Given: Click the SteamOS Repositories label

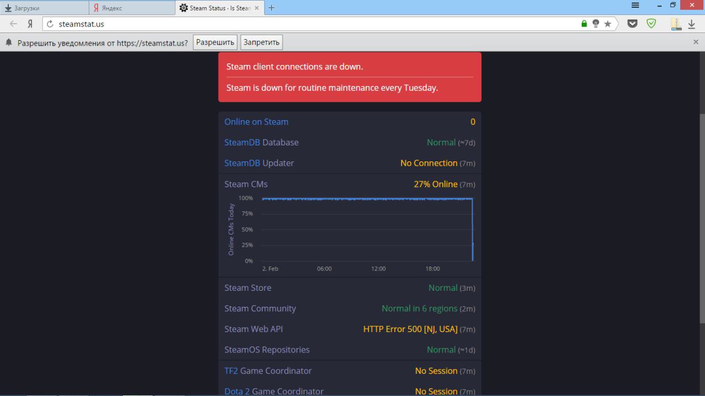Looking at the screenshot, I should [x=267, y=350].
